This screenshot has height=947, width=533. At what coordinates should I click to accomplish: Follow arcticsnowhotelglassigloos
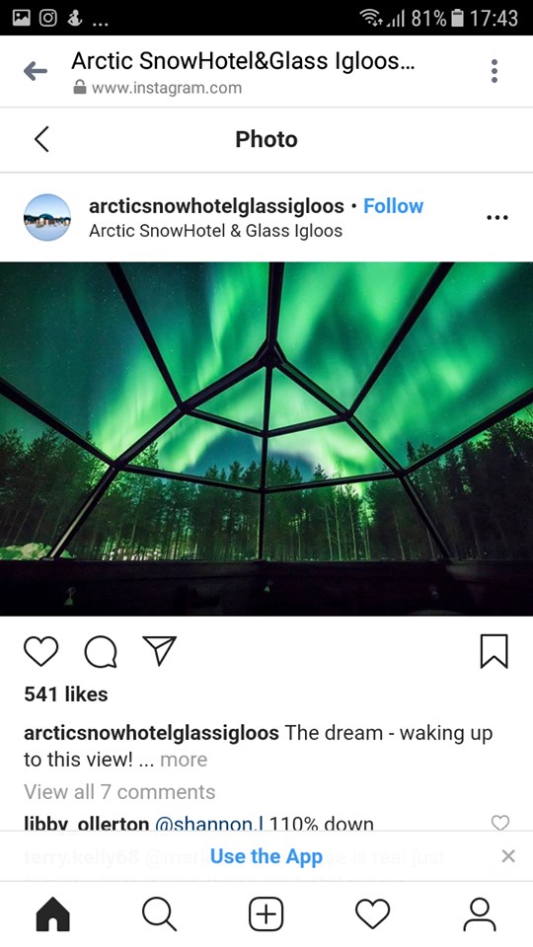coord(394,206)
